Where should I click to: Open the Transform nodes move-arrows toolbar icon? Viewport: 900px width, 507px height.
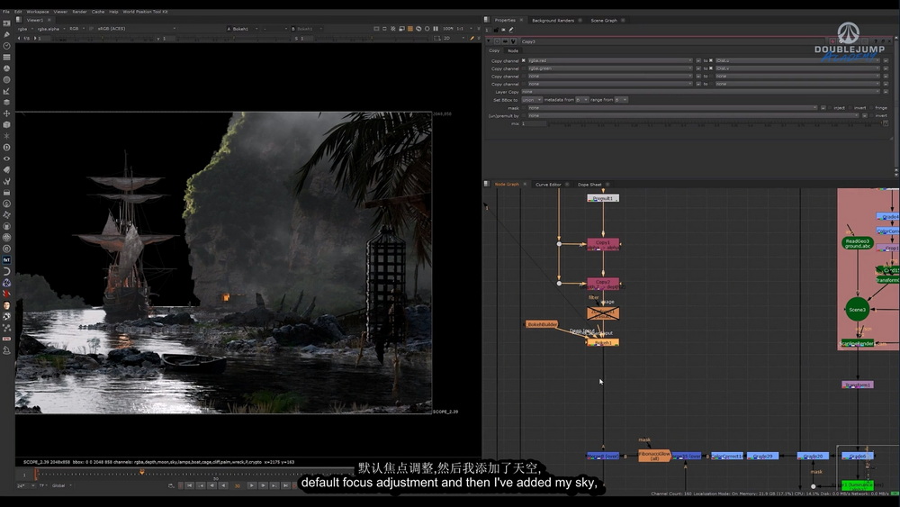[x=7, y=113]
